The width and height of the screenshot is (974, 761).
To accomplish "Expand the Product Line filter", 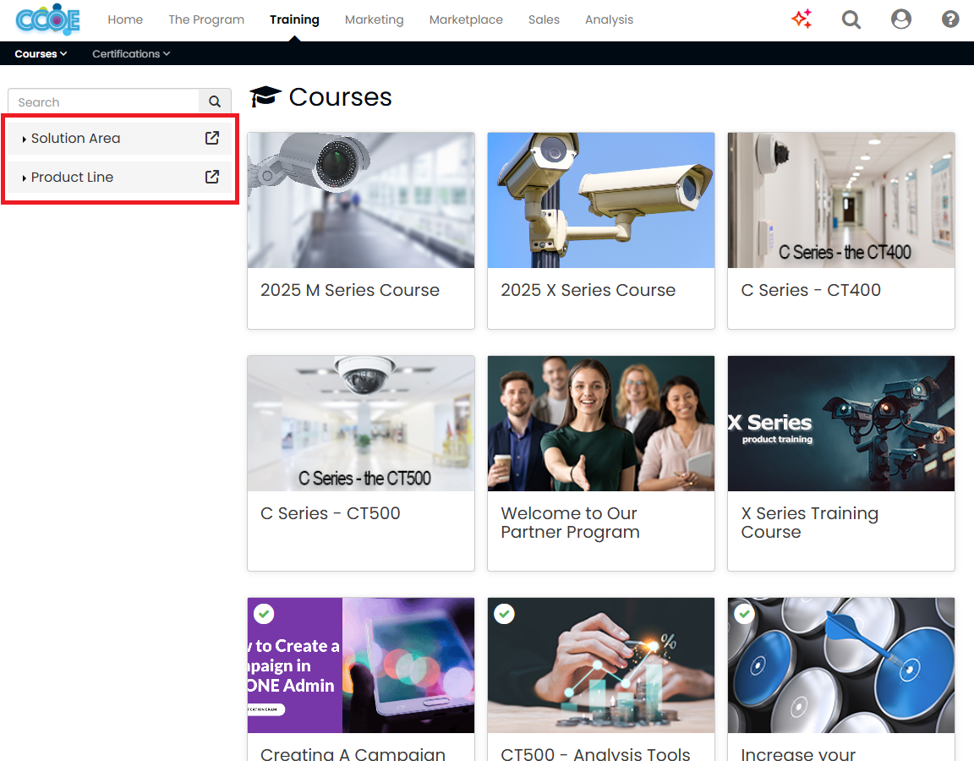I will [72, 177].
